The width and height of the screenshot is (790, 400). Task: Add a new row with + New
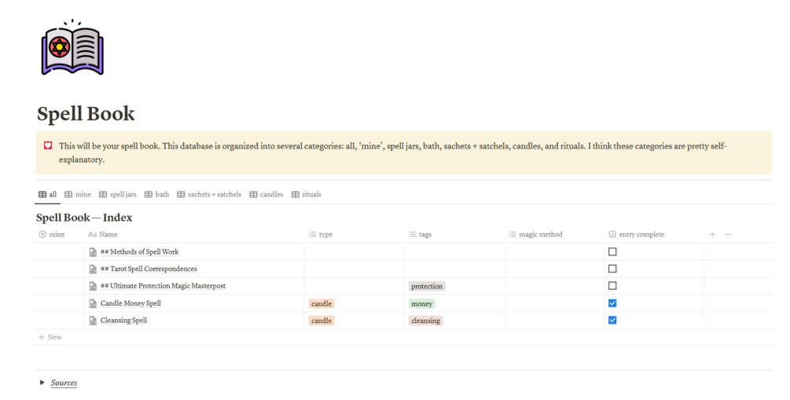coord(50,337)
